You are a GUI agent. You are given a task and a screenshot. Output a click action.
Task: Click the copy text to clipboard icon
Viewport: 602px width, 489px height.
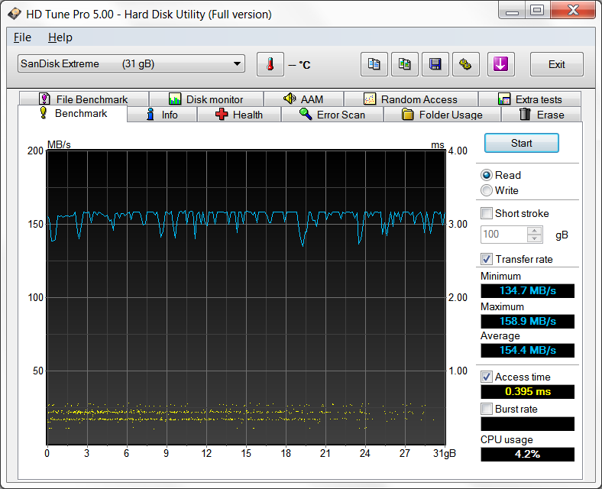pos(374,64)
